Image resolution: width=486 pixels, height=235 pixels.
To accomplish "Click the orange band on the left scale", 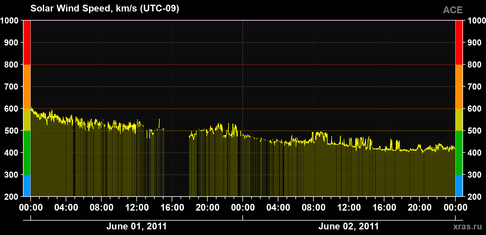I will (27, 87).
